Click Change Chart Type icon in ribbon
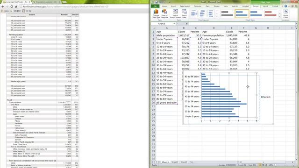Viewport: 299px width, 168px height. point(156,14)
